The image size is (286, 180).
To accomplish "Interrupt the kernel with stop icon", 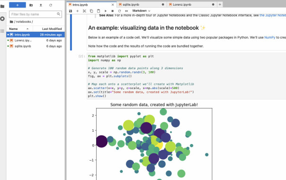I will point(112,11).
